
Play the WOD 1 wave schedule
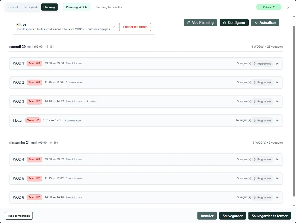(277, 63)
